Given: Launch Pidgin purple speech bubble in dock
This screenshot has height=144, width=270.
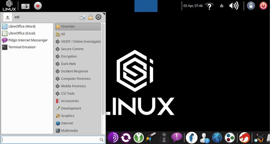Looking at the screenshot, I should [x=177, y=137].
